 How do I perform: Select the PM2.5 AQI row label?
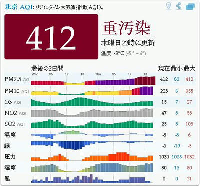tap(17, 79)
